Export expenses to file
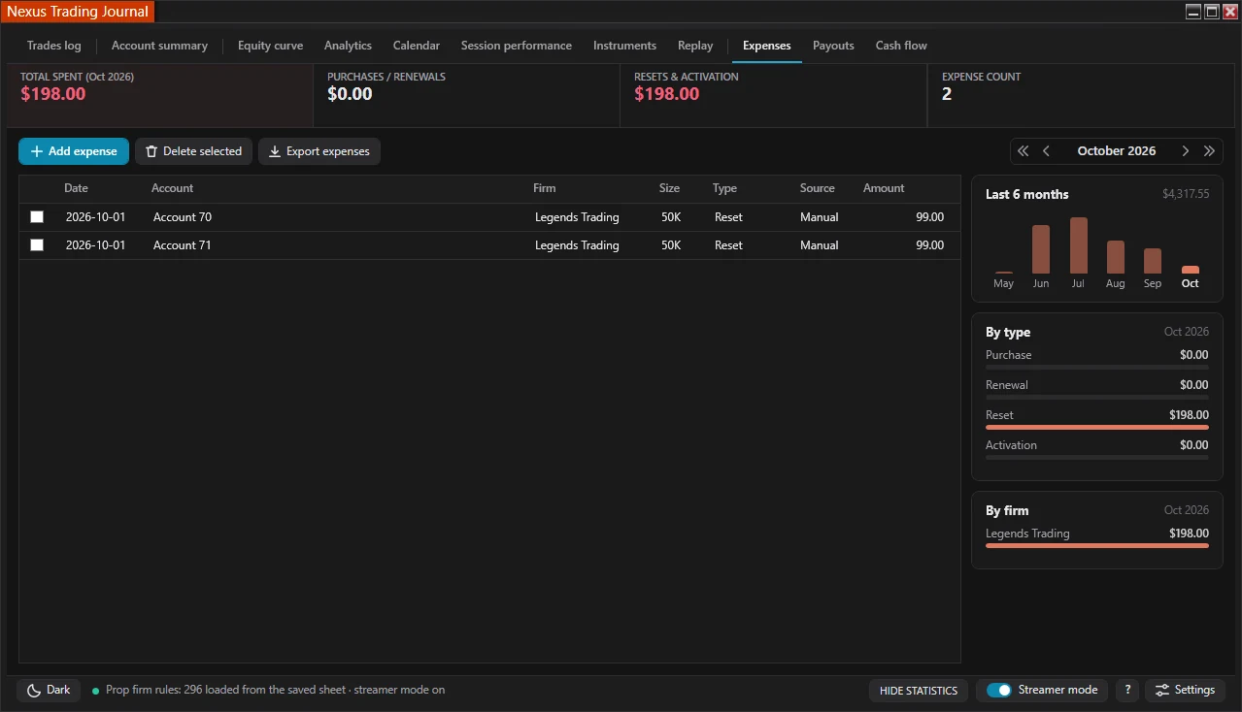This screenshot has width=1242, height=712. [x=319, y=151]
